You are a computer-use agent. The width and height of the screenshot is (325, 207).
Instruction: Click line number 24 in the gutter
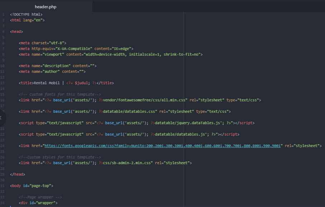2,146
